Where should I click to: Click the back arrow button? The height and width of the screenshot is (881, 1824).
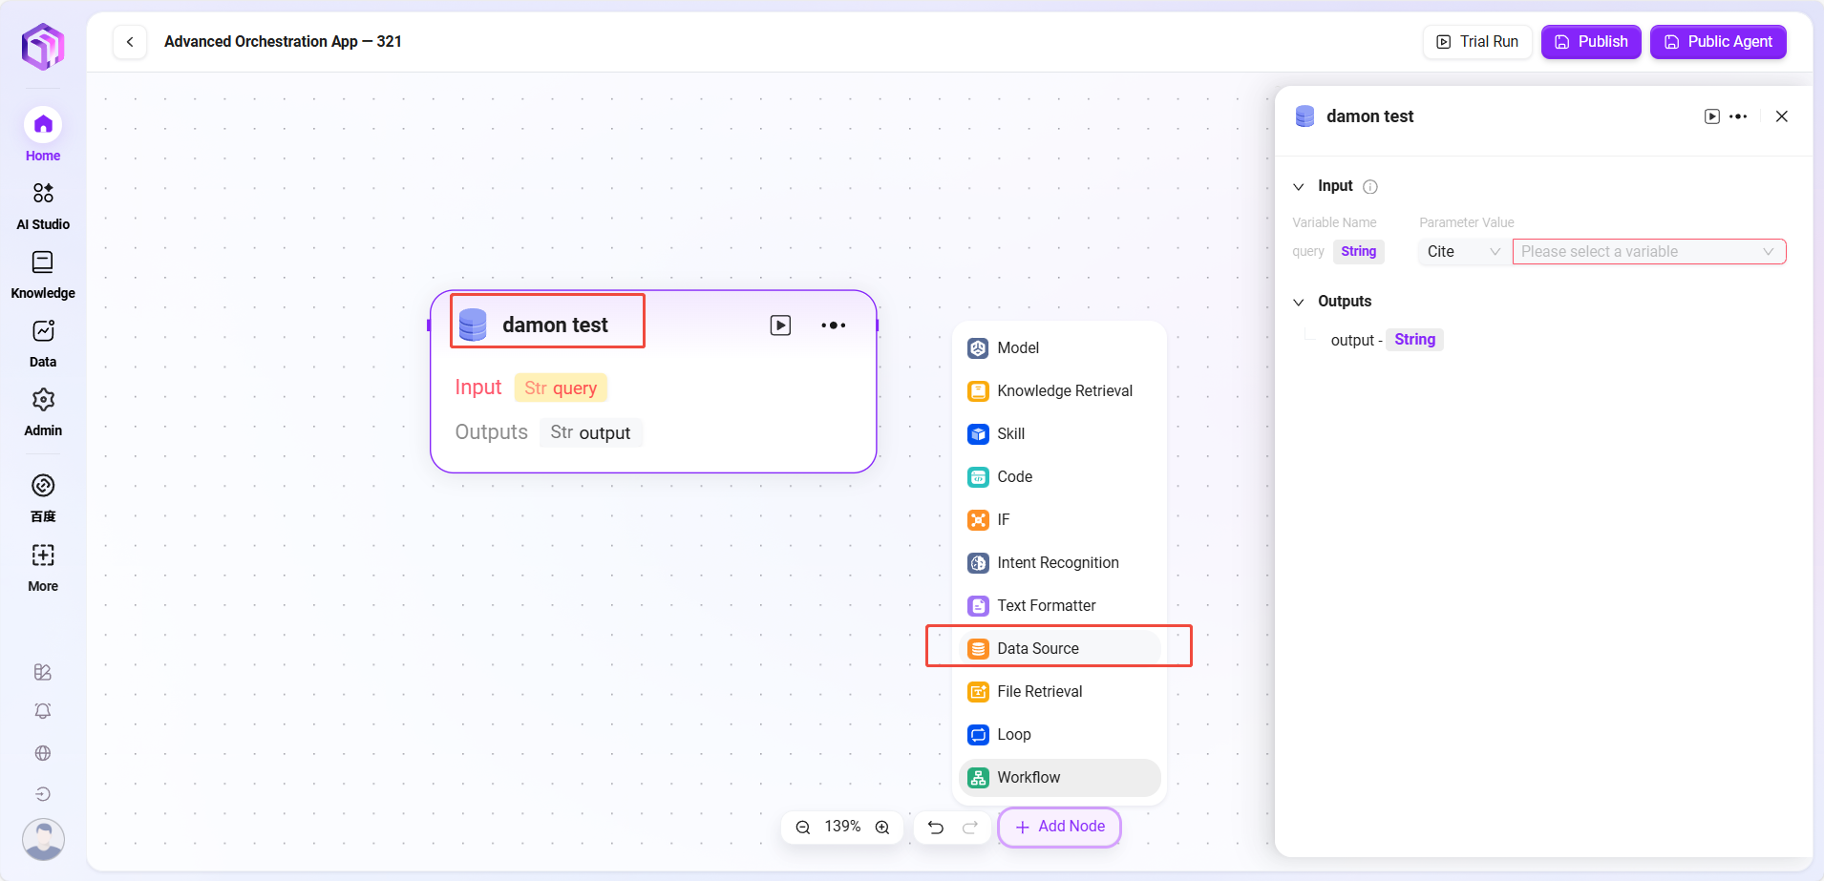point(130,42)
